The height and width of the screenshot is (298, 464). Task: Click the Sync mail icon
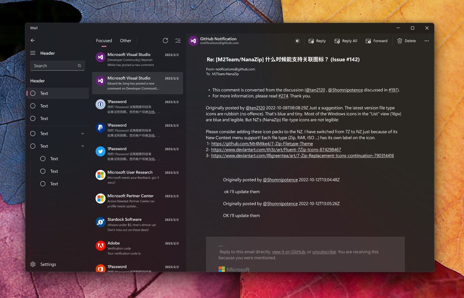[165, 40]
